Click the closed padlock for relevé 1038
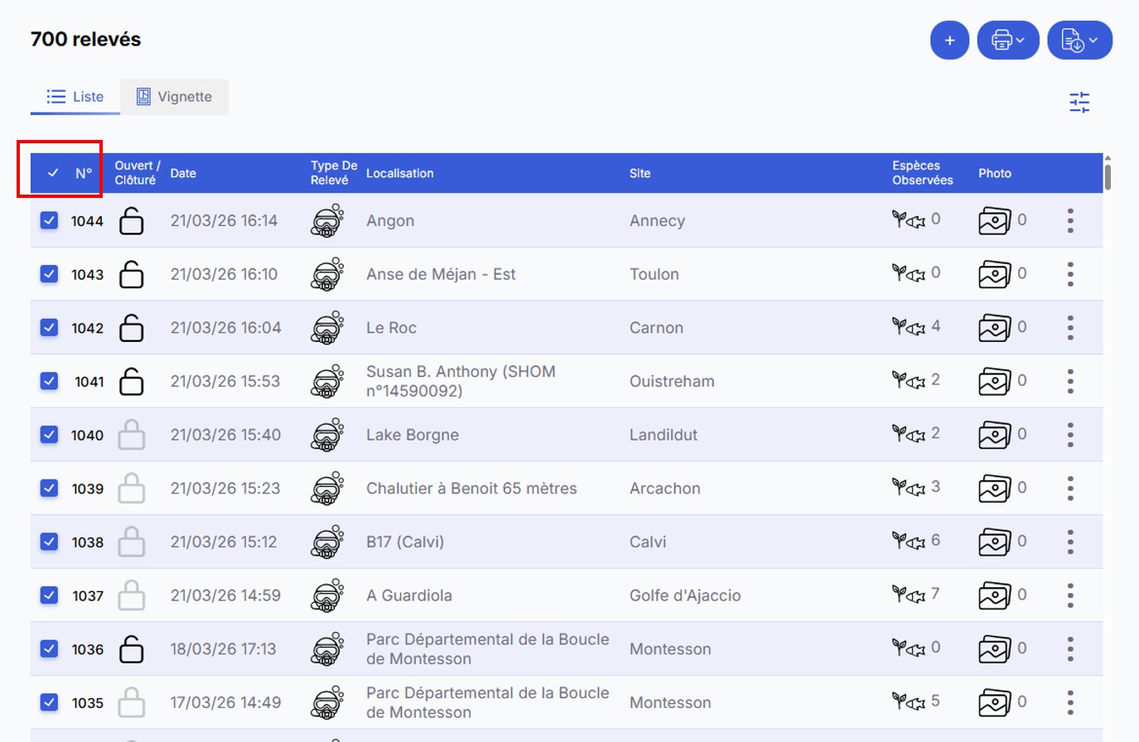Viewport: 1139px width, 742px height. coord(131,542)
